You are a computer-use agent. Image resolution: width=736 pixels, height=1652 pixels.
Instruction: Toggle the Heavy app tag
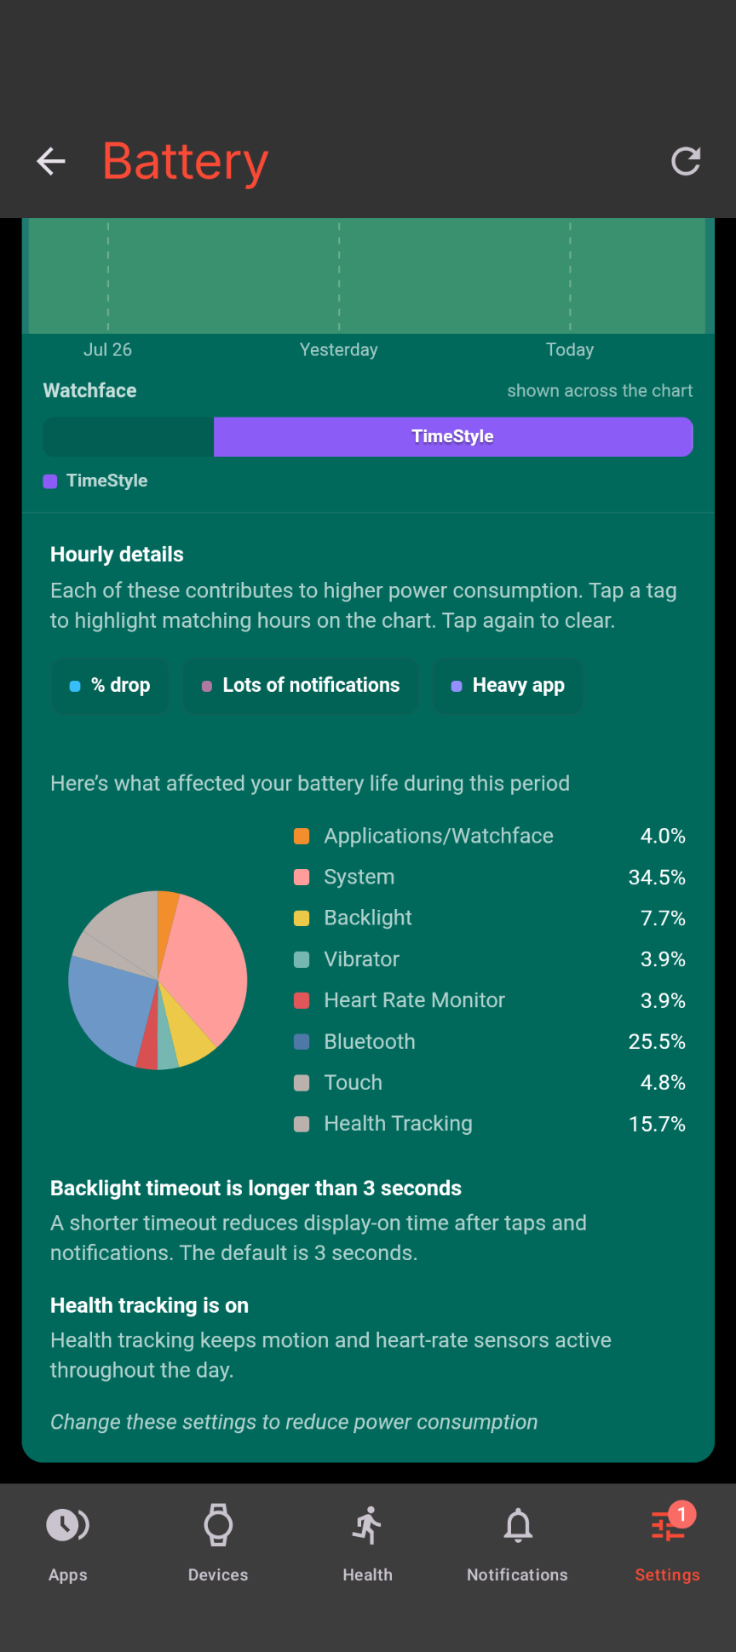coord(509,686)
